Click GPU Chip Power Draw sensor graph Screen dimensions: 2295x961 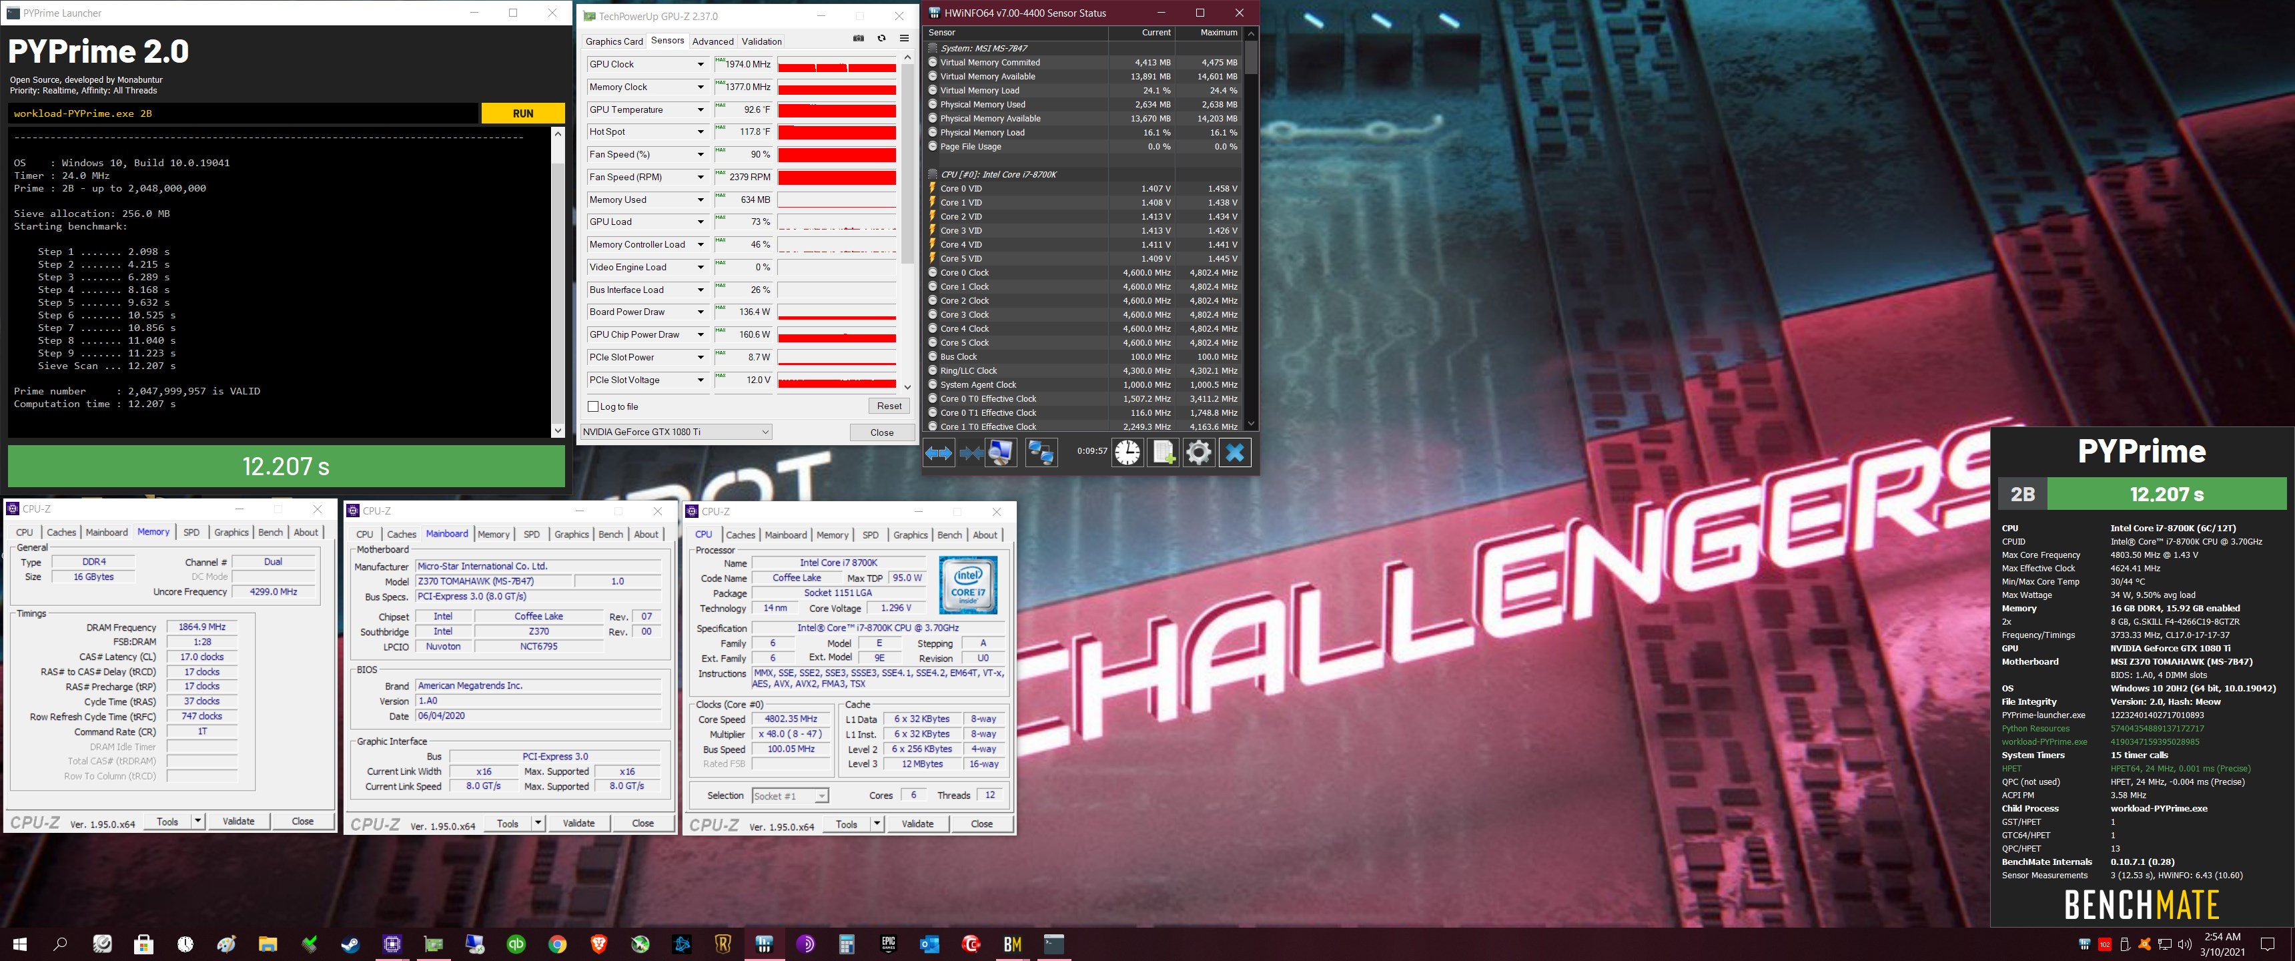point(837,334)
